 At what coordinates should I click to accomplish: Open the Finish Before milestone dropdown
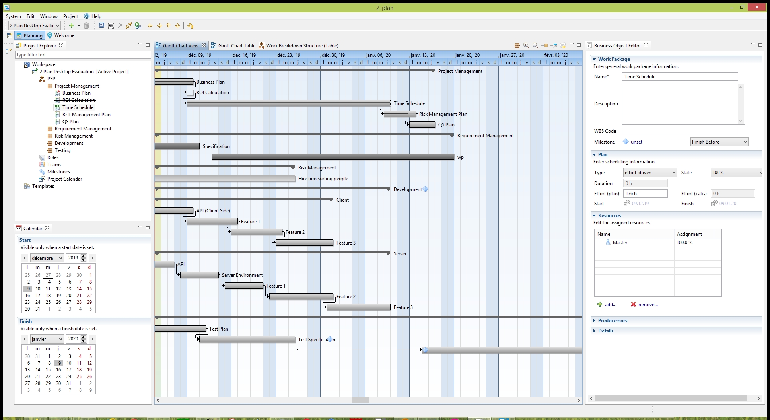(719, 142)
